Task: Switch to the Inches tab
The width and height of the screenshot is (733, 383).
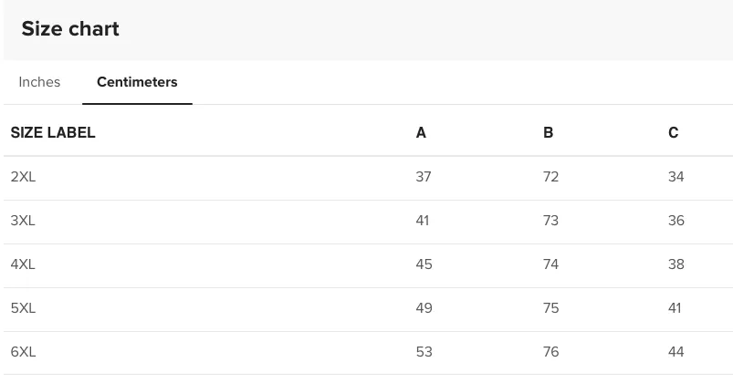Action: [x=39, y=82]
